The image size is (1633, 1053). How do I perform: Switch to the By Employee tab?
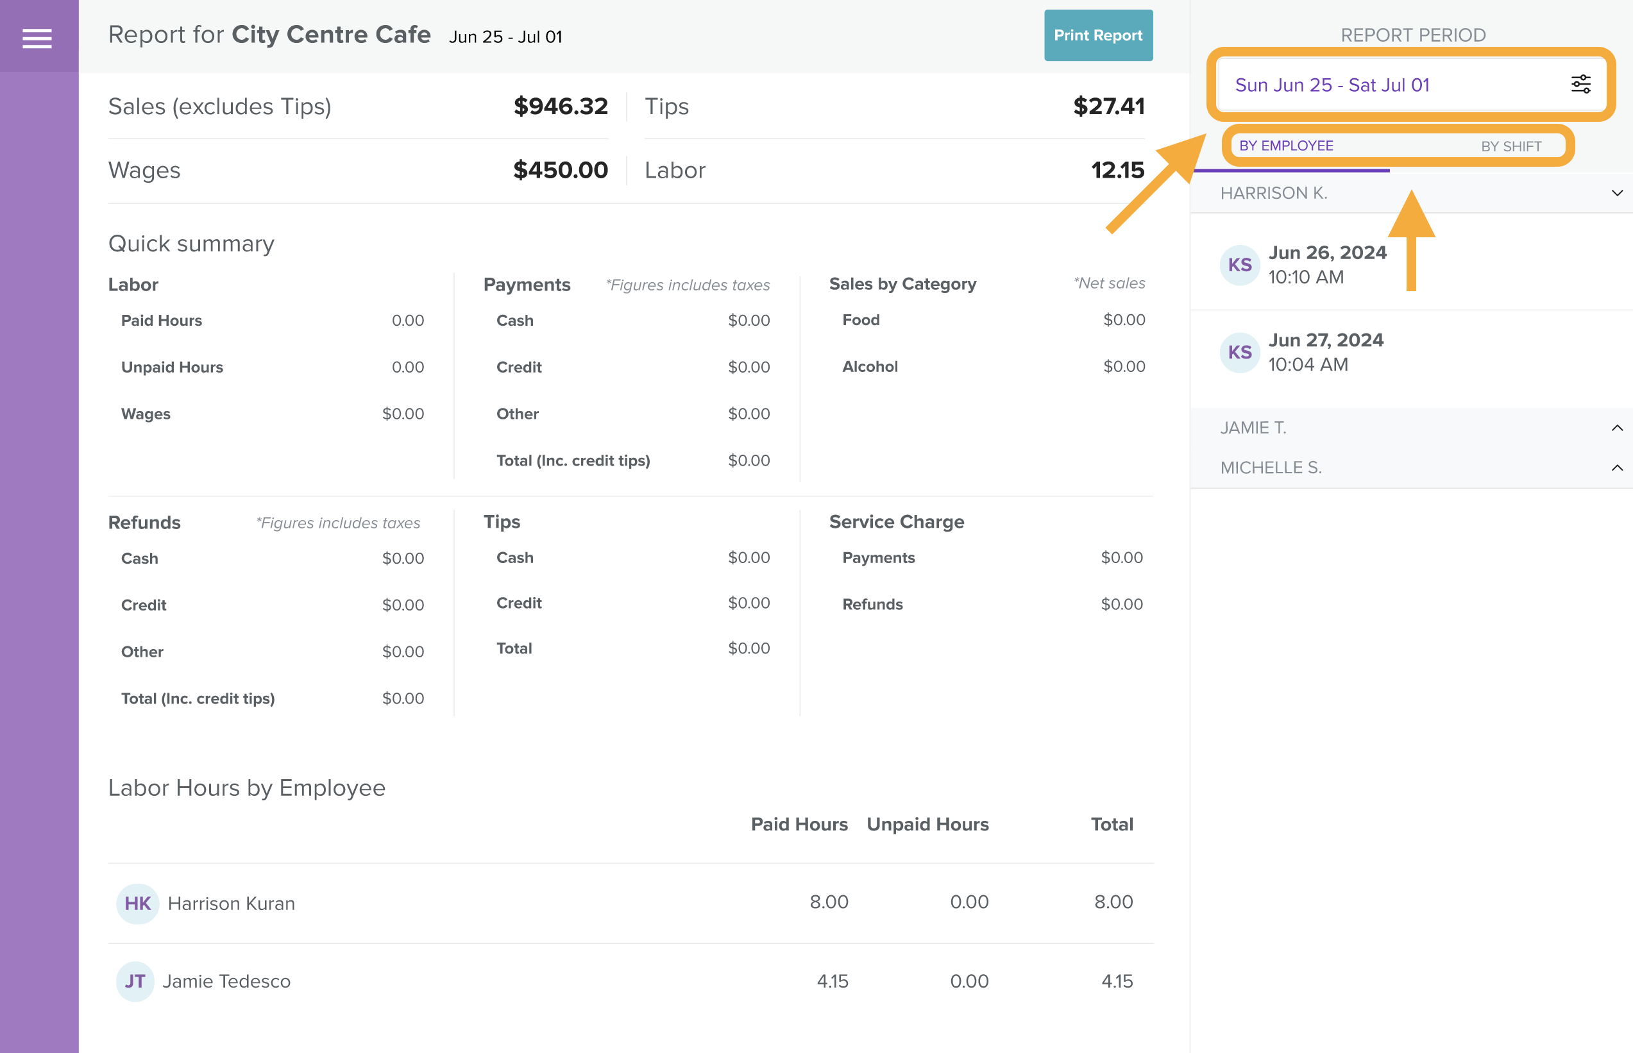pyautogui.click(x=1285, y=146)
